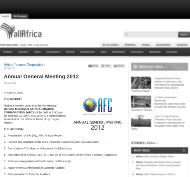Click the Share article button
The height and width of the screenshot is (177, 190).
(x=119, y=66)
